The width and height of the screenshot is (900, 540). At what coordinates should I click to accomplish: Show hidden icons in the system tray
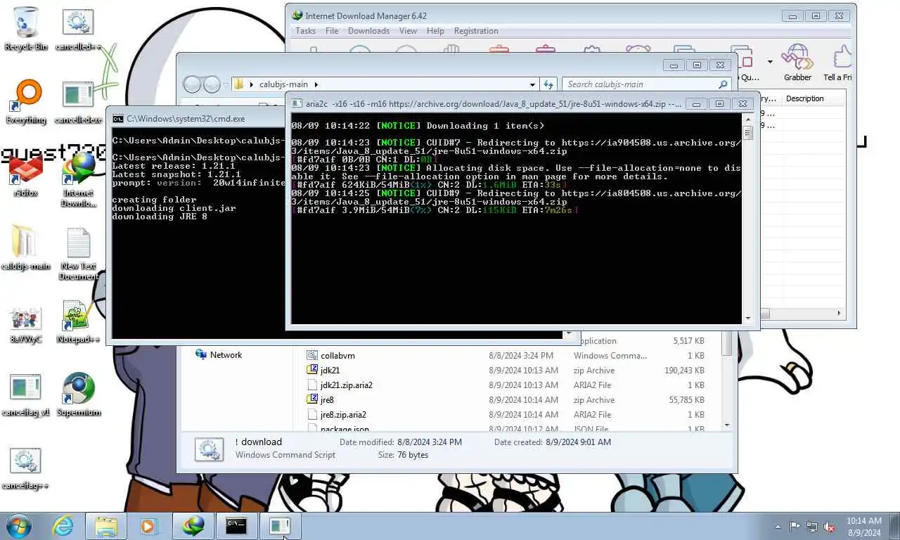[778, 526]
